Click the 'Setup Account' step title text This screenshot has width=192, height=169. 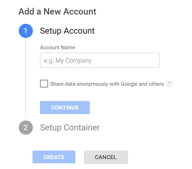(67, 31)
